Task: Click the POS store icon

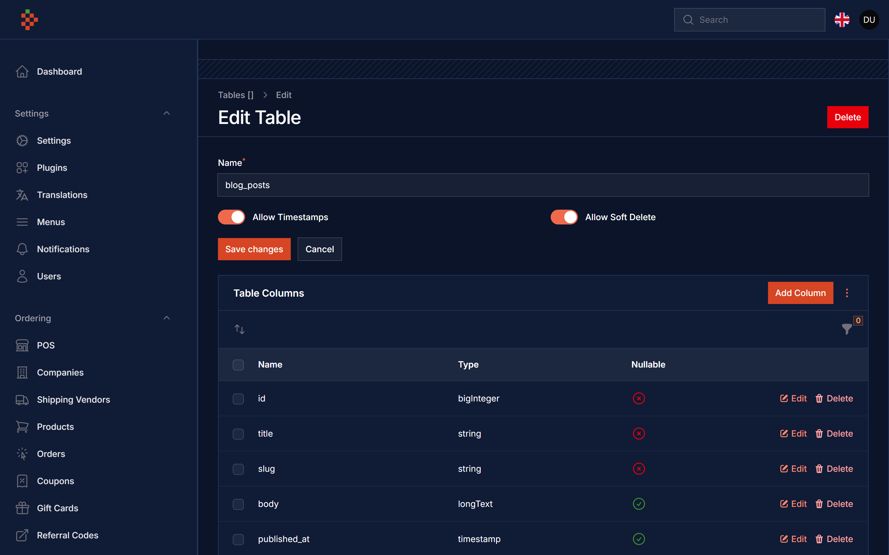Action: click(22, 345)
